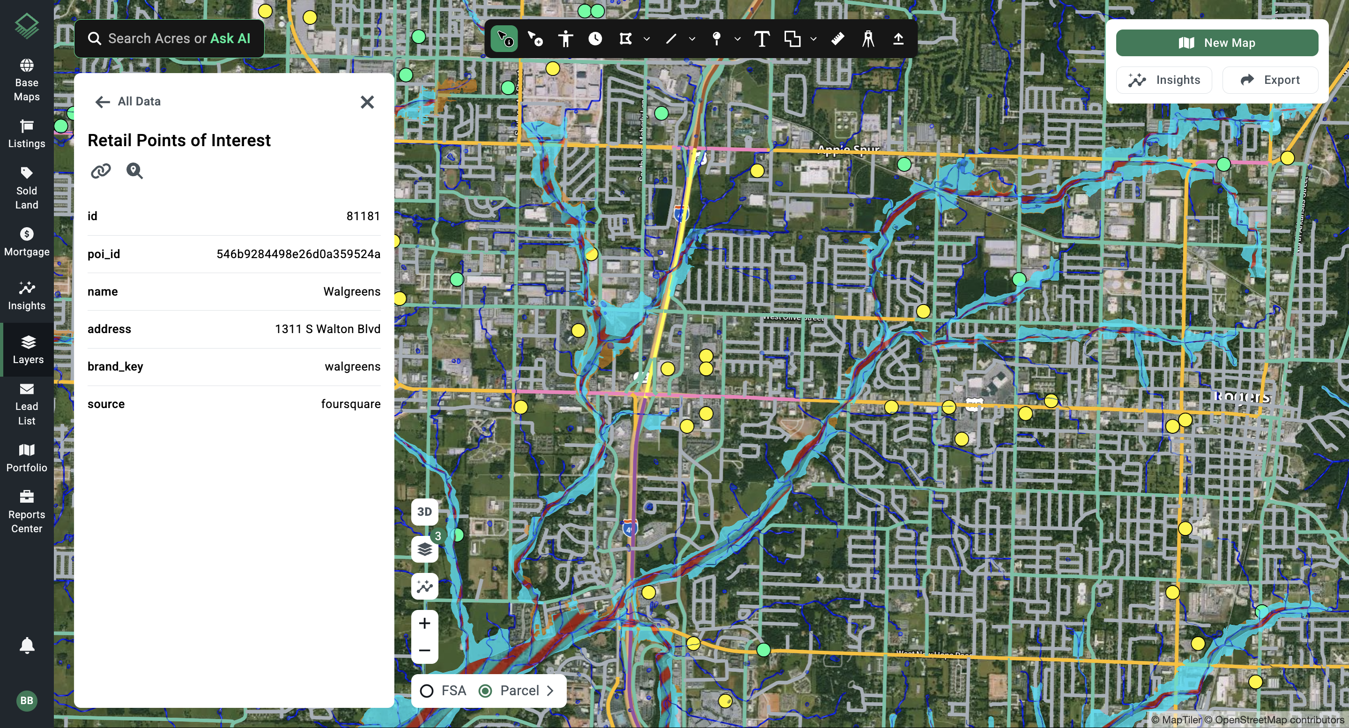Screen dimensions: 1349x728
Task: Open Sold Land in the sidebar
Action: click(27, 188)
